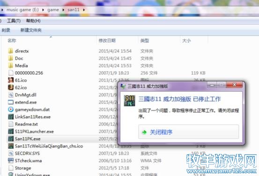Click the 256 文件 type cell
259x176 pixels.
(x=149, y=73)
